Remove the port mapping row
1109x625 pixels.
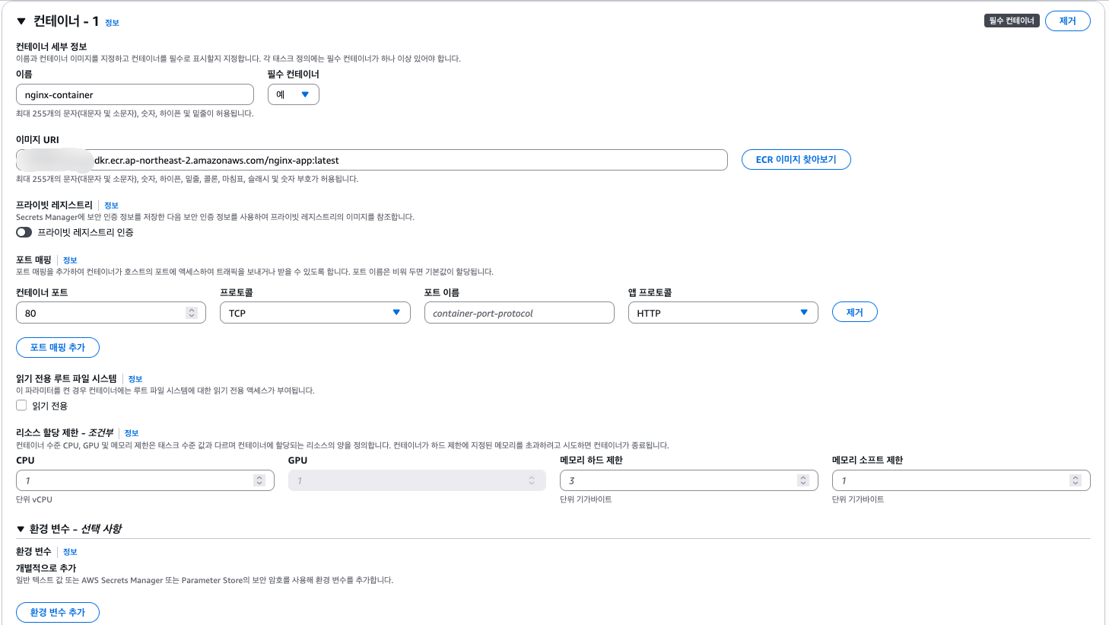tap(854, 313)
